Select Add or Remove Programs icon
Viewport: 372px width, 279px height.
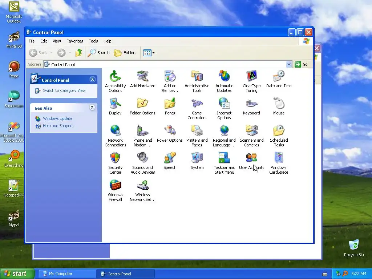point(170,81)
